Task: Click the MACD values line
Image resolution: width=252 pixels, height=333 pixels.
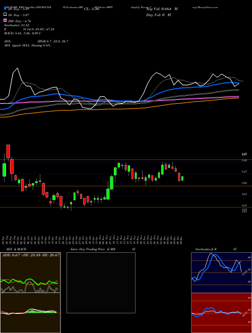Action: [x=23, y=33]
